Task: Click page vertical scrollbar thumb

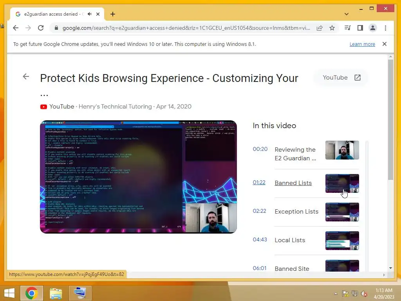Action: click(x=390, y=120)
